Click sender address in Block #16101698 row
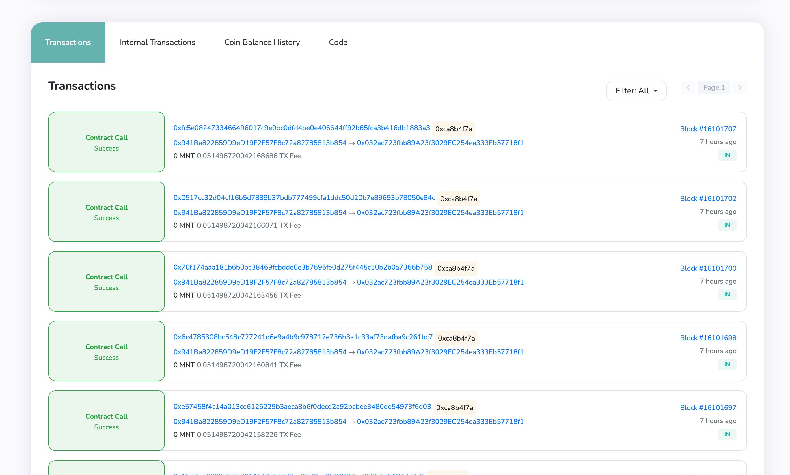Screen dimensions: 790x475 click(260, 352)
